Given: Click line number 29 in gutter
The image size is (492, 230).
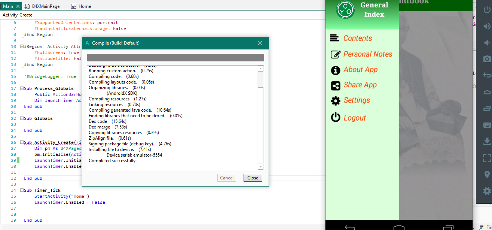Looking at the screenshot, I should [13, 160].
